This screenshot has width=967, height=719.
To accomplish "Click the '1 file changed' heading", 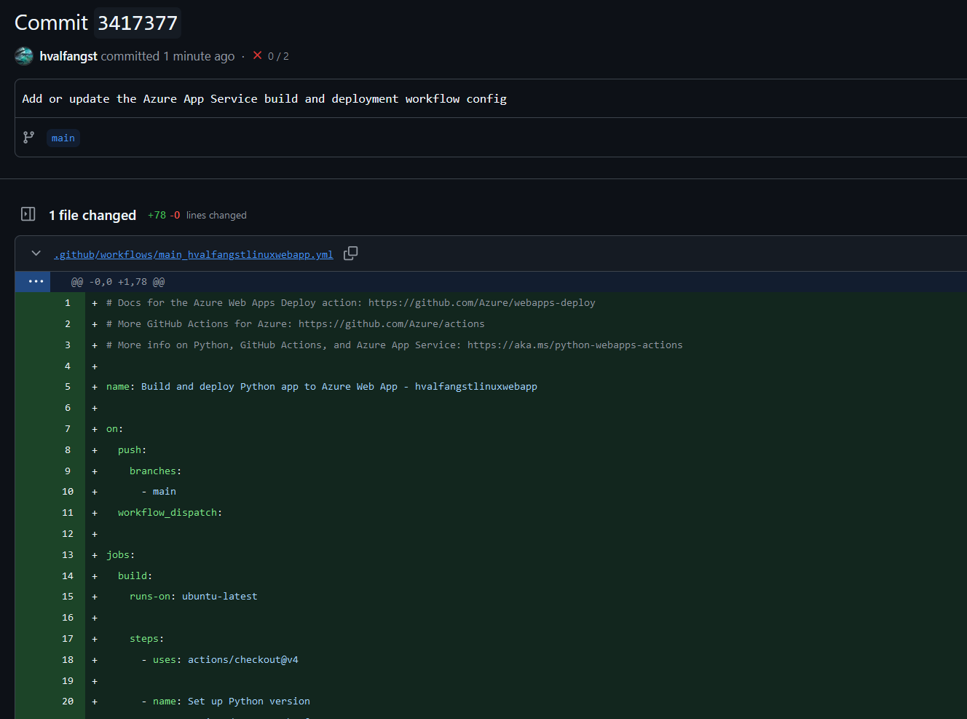I will 92,215.
